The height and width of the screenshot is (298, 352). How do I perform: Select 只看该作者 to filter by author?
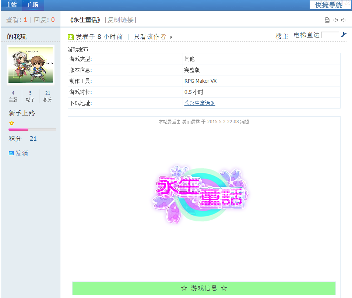click(x=150, y=37)
